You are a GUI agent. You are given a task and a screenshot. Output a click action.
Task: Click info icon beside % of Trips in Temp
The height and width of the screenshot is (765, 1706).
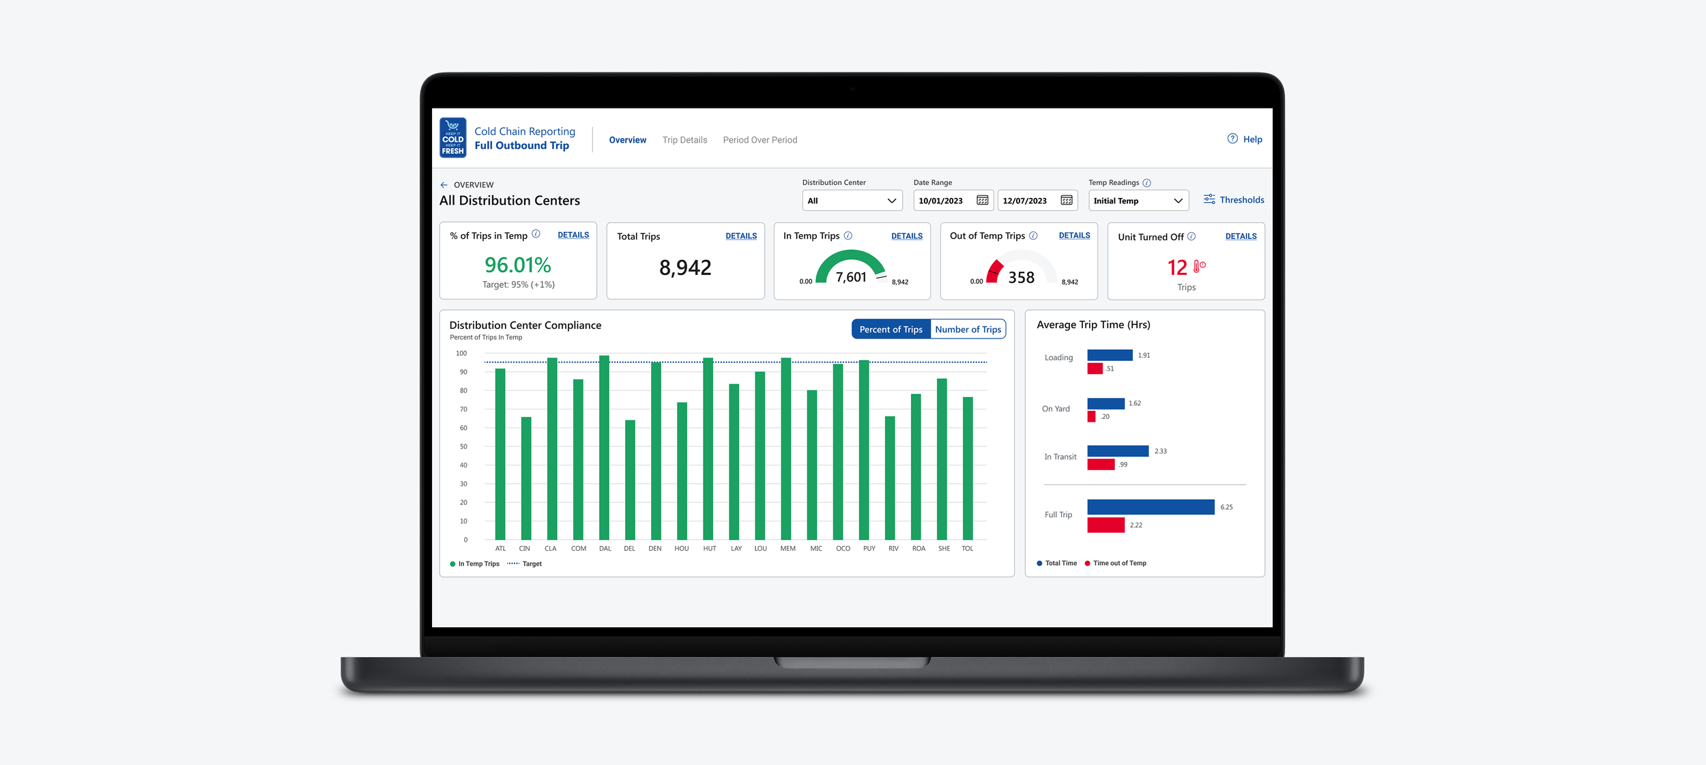point(536,234)
